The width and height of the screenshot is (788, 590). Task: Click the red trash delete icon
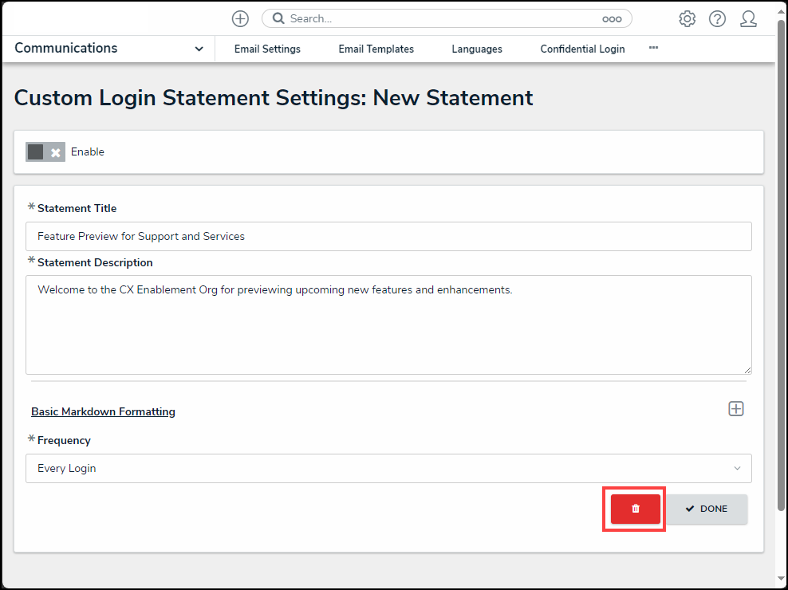click(x=636, y=509)
